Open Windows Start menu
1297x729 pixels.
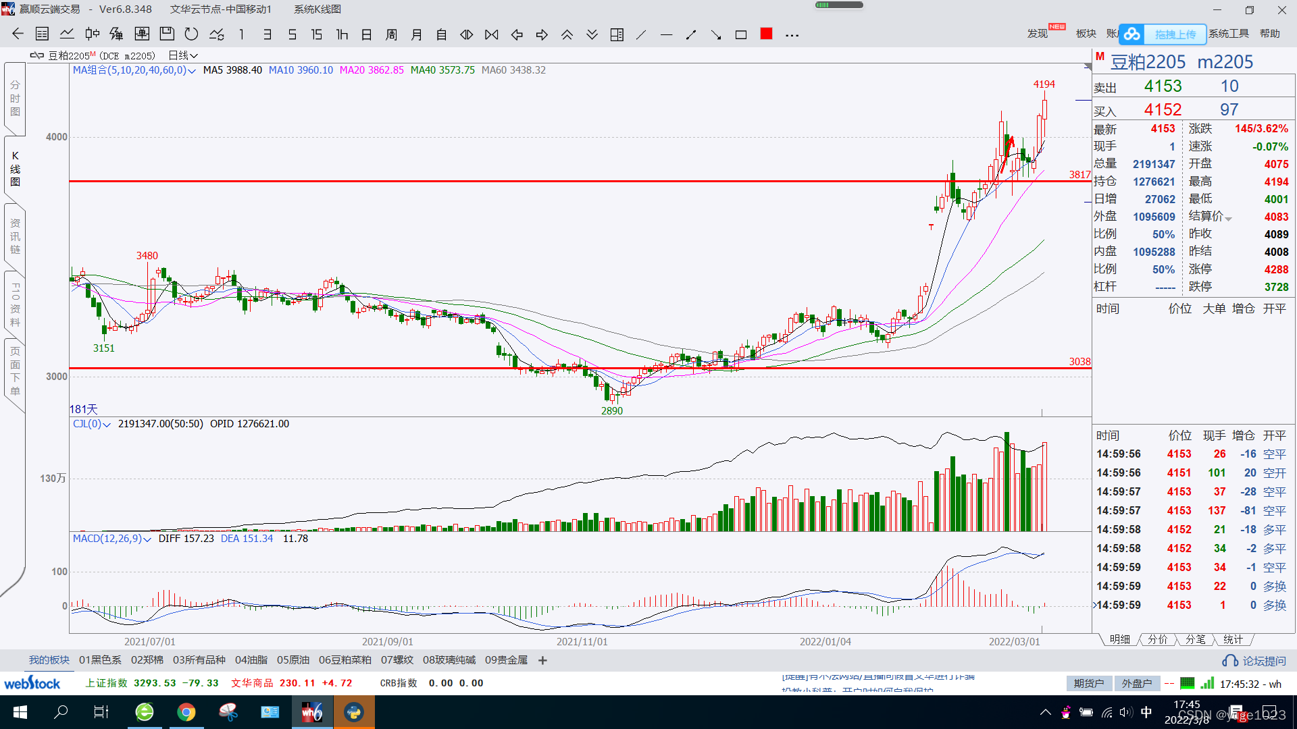click(x=20, y=712)
